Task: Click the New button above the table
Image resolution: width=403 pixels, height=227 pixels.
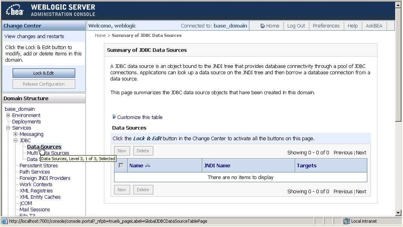Action: coord(122,151)
